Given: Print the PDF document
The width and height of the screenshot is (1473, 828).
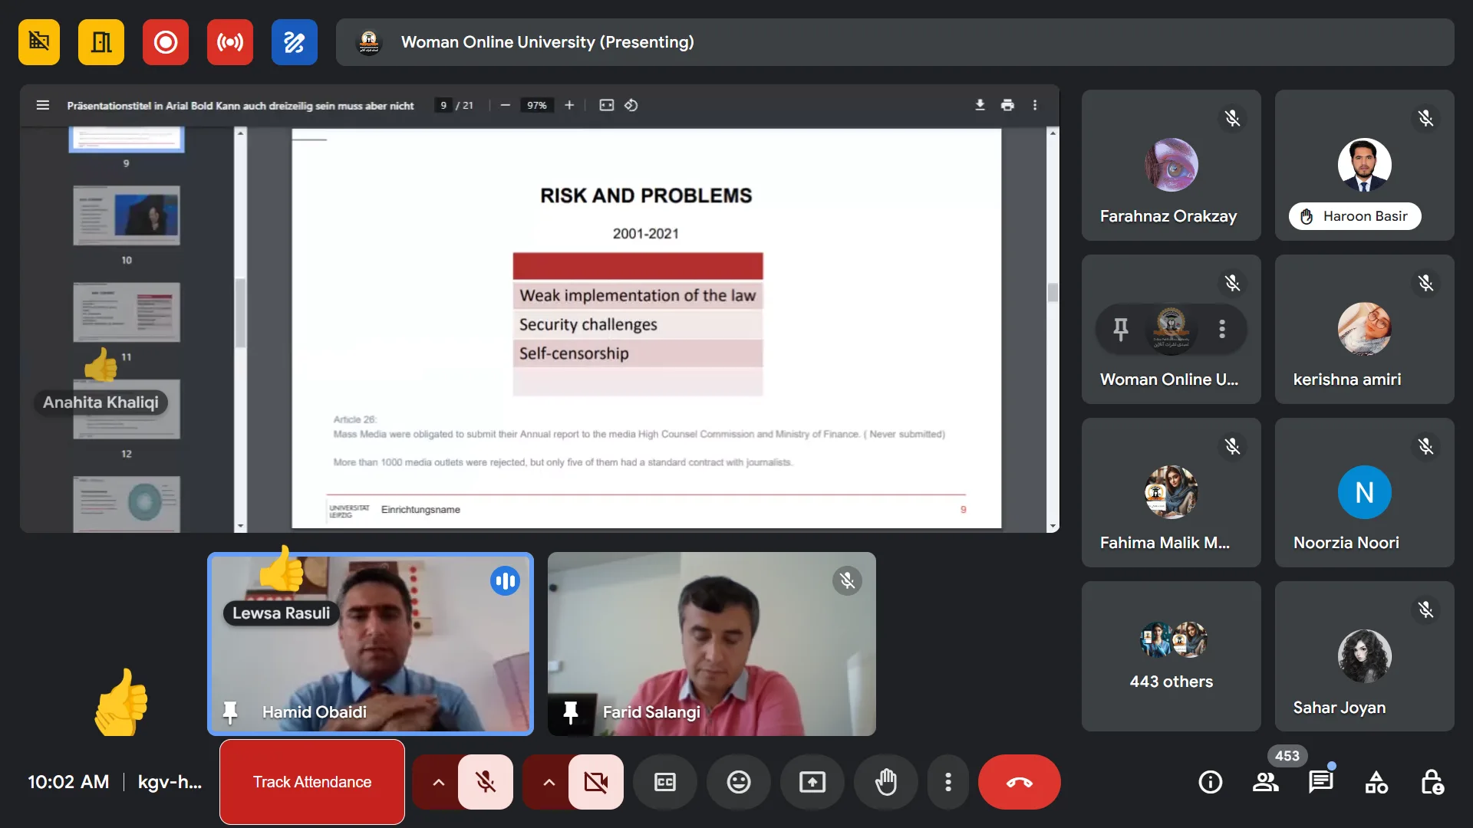Looking at the screenshot, I should 1007,105.
